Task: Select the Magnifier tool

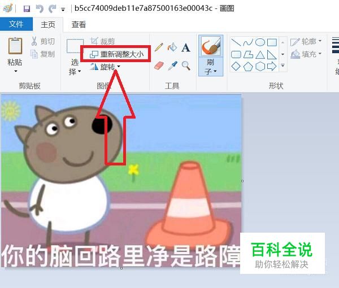Action: coord(186,66)
